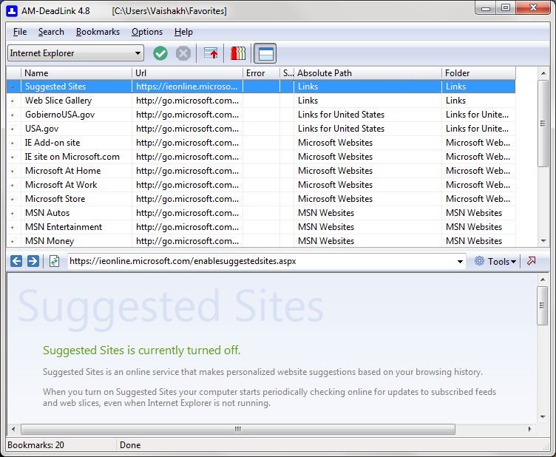Sort by the Folder column header
This screenshot has height=457, width=556.
coord(478,73)
